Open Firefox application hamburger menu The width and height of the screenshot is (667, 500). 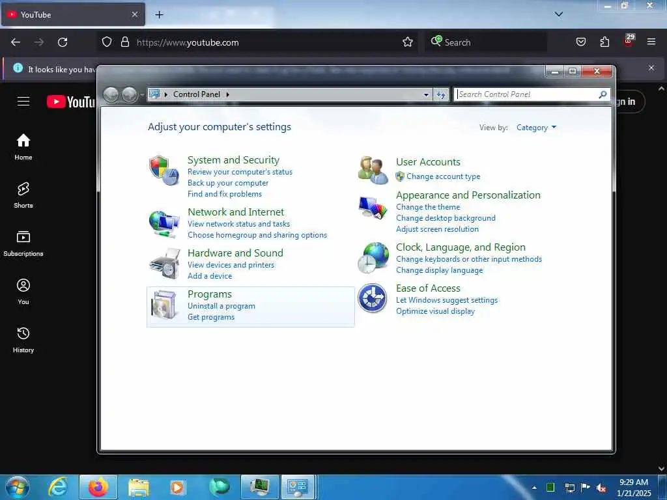click(651, 42)
